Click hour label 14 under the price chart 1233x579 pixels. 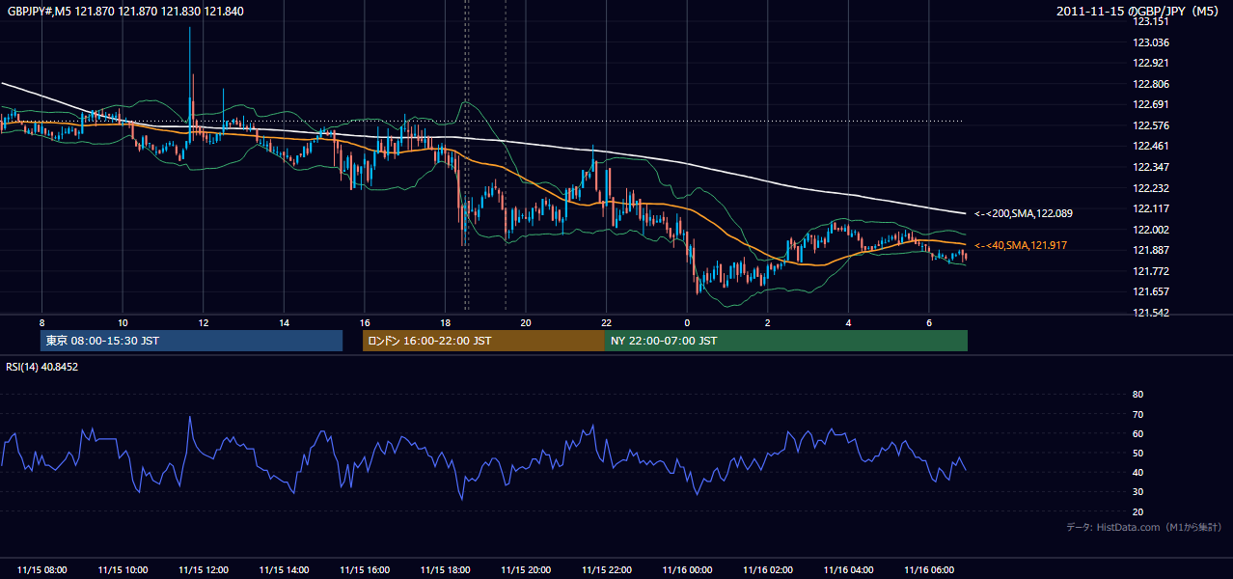(x=284, y=322)
